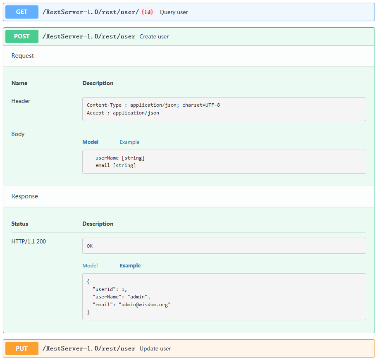Click the Request section heading
Viewport: 377px width, 360px height.
tap(23, 56)
